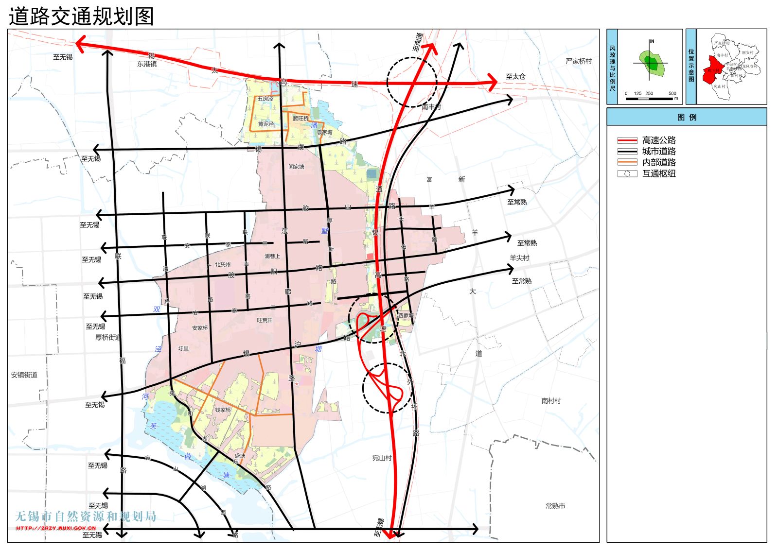Click the 东港镇 place label

coord(147,64)
